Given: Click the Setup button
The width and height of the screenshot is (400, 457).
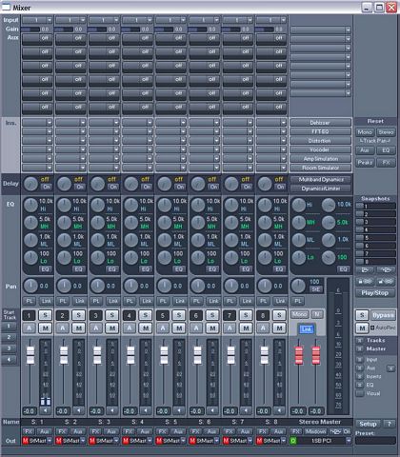Looking at the screenshot, I should 368,424.
